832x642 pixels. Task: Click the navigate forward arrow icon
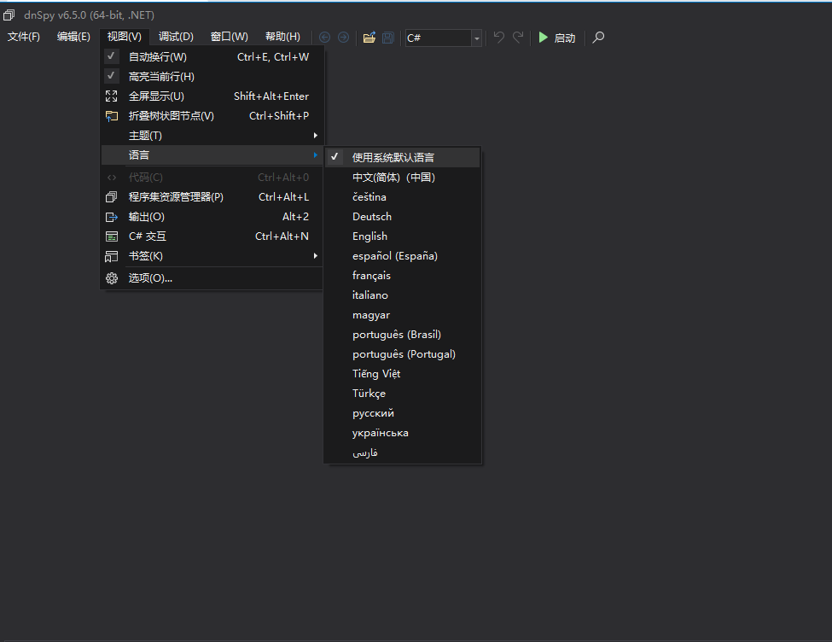pos(343,38)
